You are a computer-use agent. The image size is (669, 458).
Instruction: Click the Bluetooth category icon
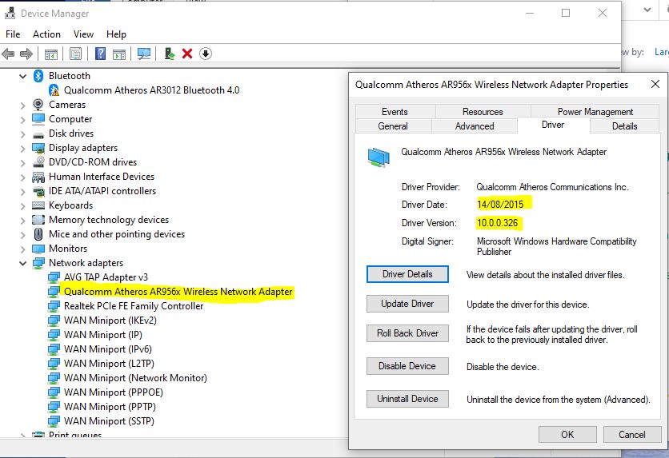38,76
